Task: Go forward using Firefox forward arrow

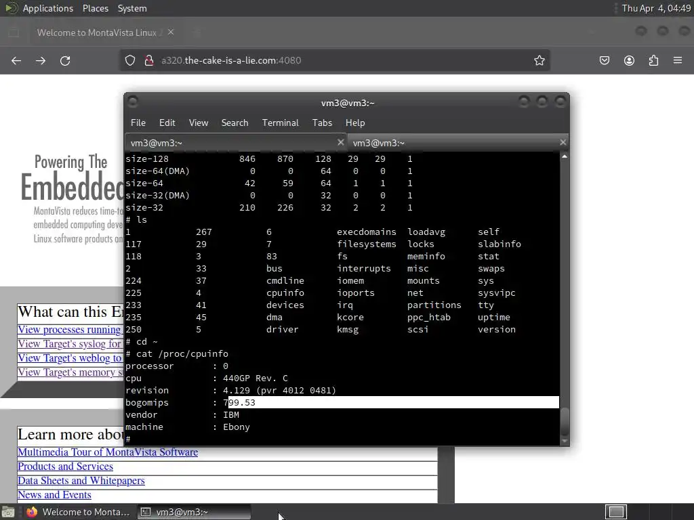Action: [41, 60]
